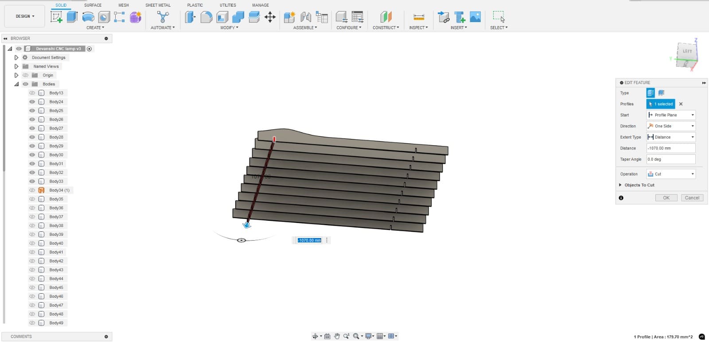Choose the Extrude tool in toolbar
Image resolution: width=709 pixels, height=342 pixels.
coord(72,17)
